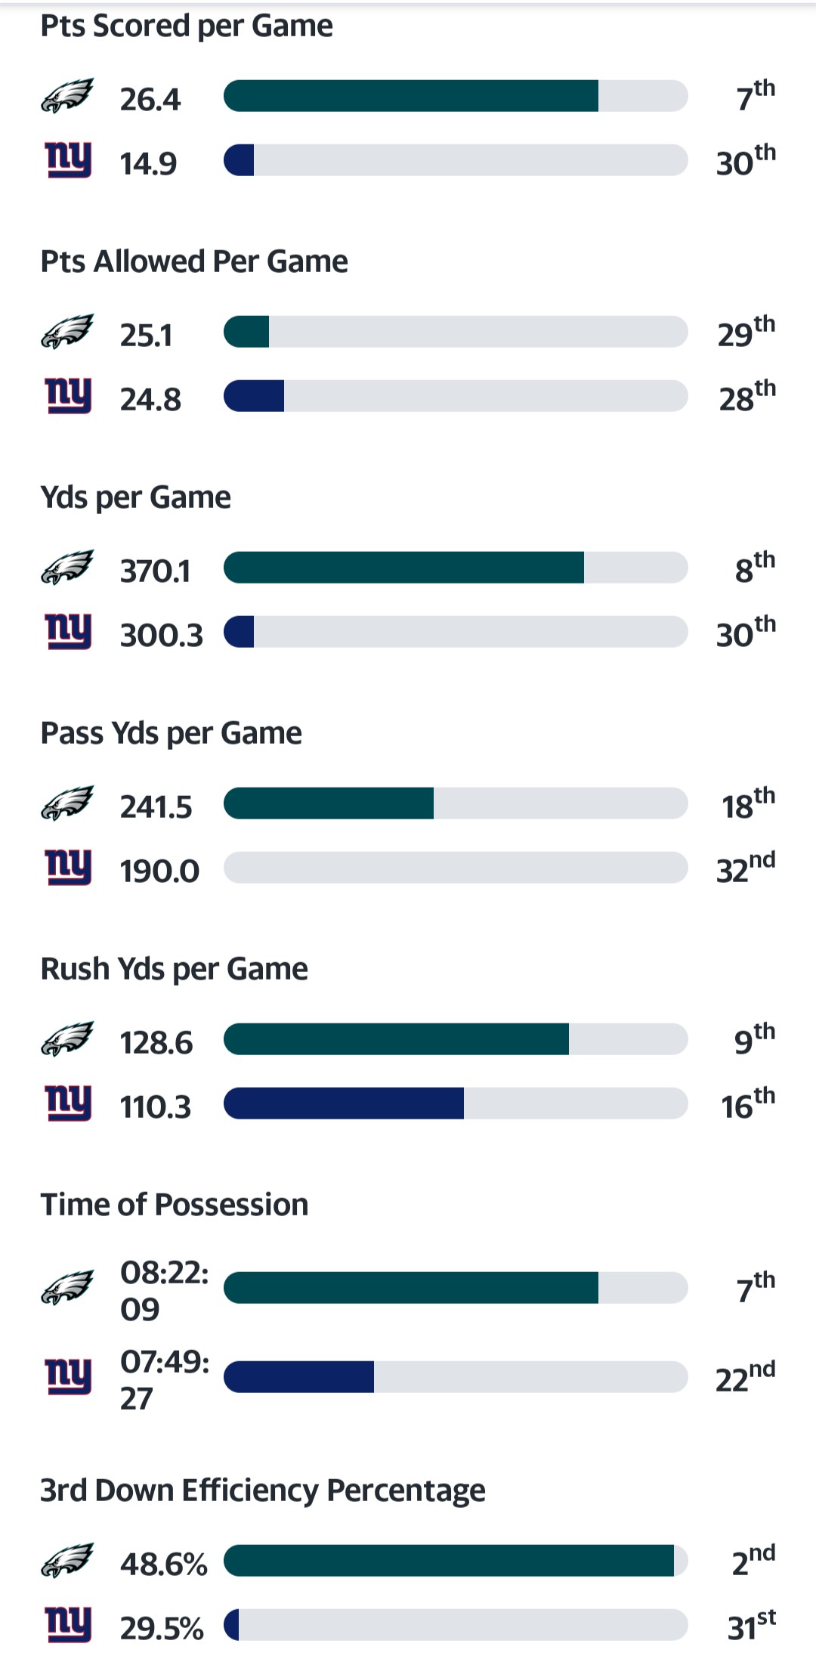Tap Giants logo in Yds per Game
The image size is (816, 1656).
tap(68, 632)
